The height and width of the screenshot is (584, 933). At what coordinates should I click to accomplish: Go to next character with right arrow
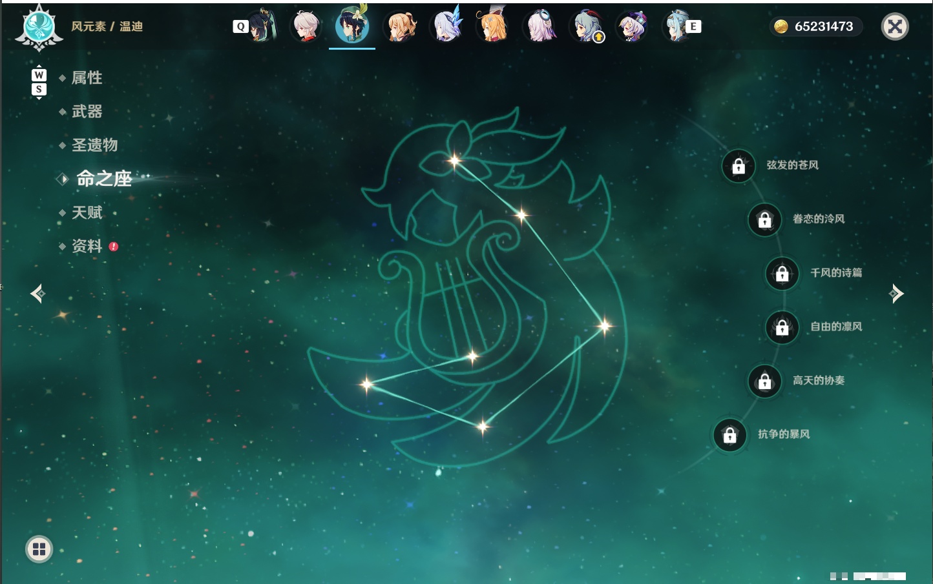pyautogui.click(x=896, y=294)
